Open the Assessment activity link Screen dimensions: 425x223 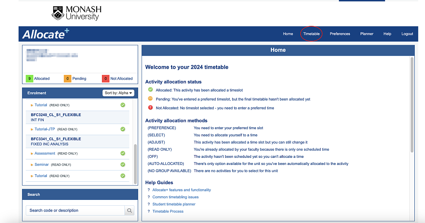[45, 153]
